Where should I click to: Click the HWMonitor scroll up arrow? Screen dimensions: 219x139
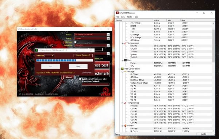pyautogui.click(x=214, y=23)
